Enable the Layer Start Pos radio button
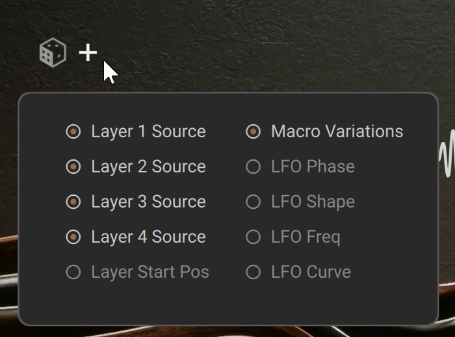 (73, 272)
